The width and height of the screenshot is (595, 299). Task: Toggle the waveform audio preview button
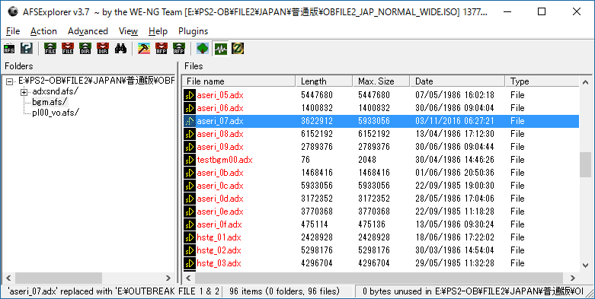[220, 48]
